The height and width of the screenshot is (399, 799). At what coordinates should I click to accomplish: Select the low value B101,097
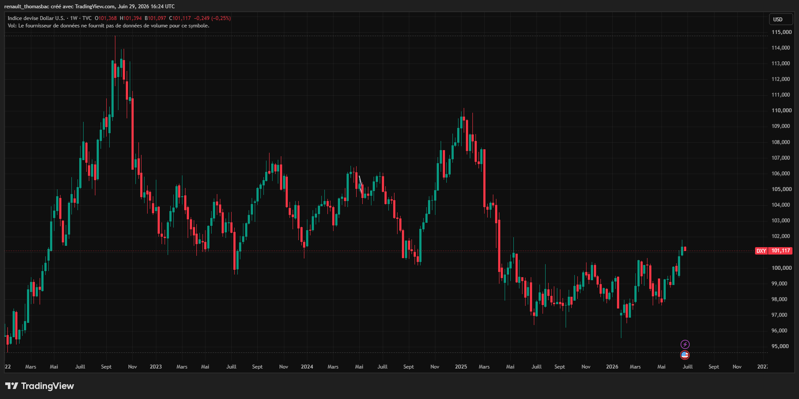coord(155,18)
